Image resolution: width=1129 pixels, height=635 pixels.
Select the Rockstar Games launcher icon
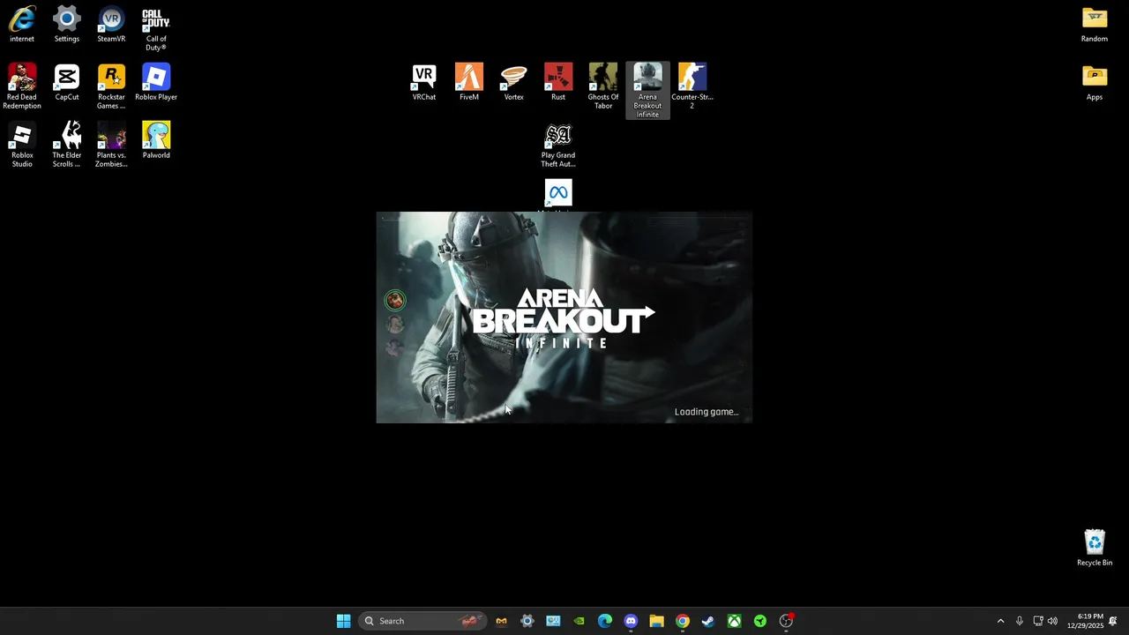[111, 86]
